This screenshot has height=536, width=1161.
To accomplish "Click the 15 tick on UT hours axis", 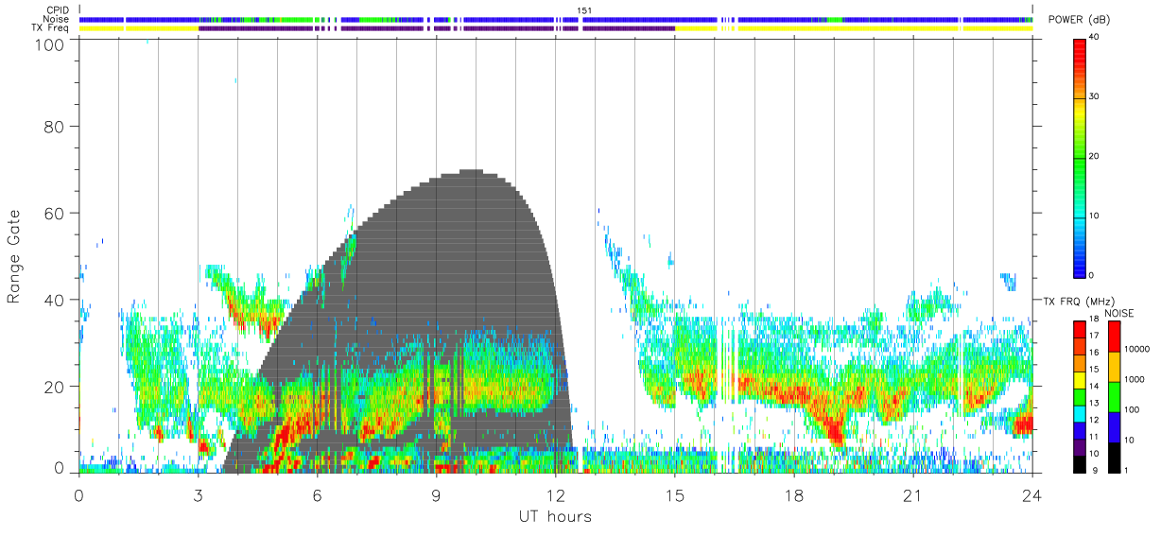I will pos(675,494).
